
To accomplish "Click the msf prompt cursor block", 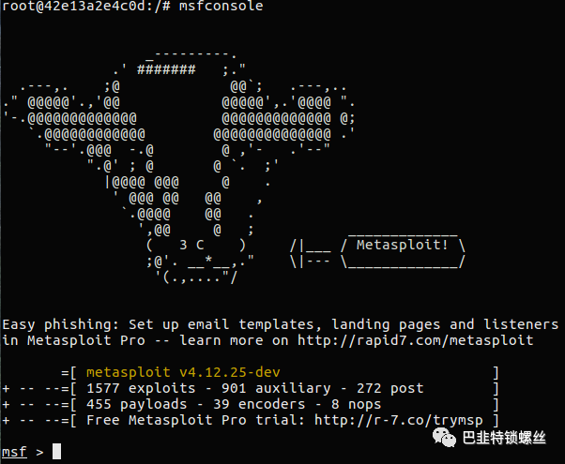I will coord(56,452).
